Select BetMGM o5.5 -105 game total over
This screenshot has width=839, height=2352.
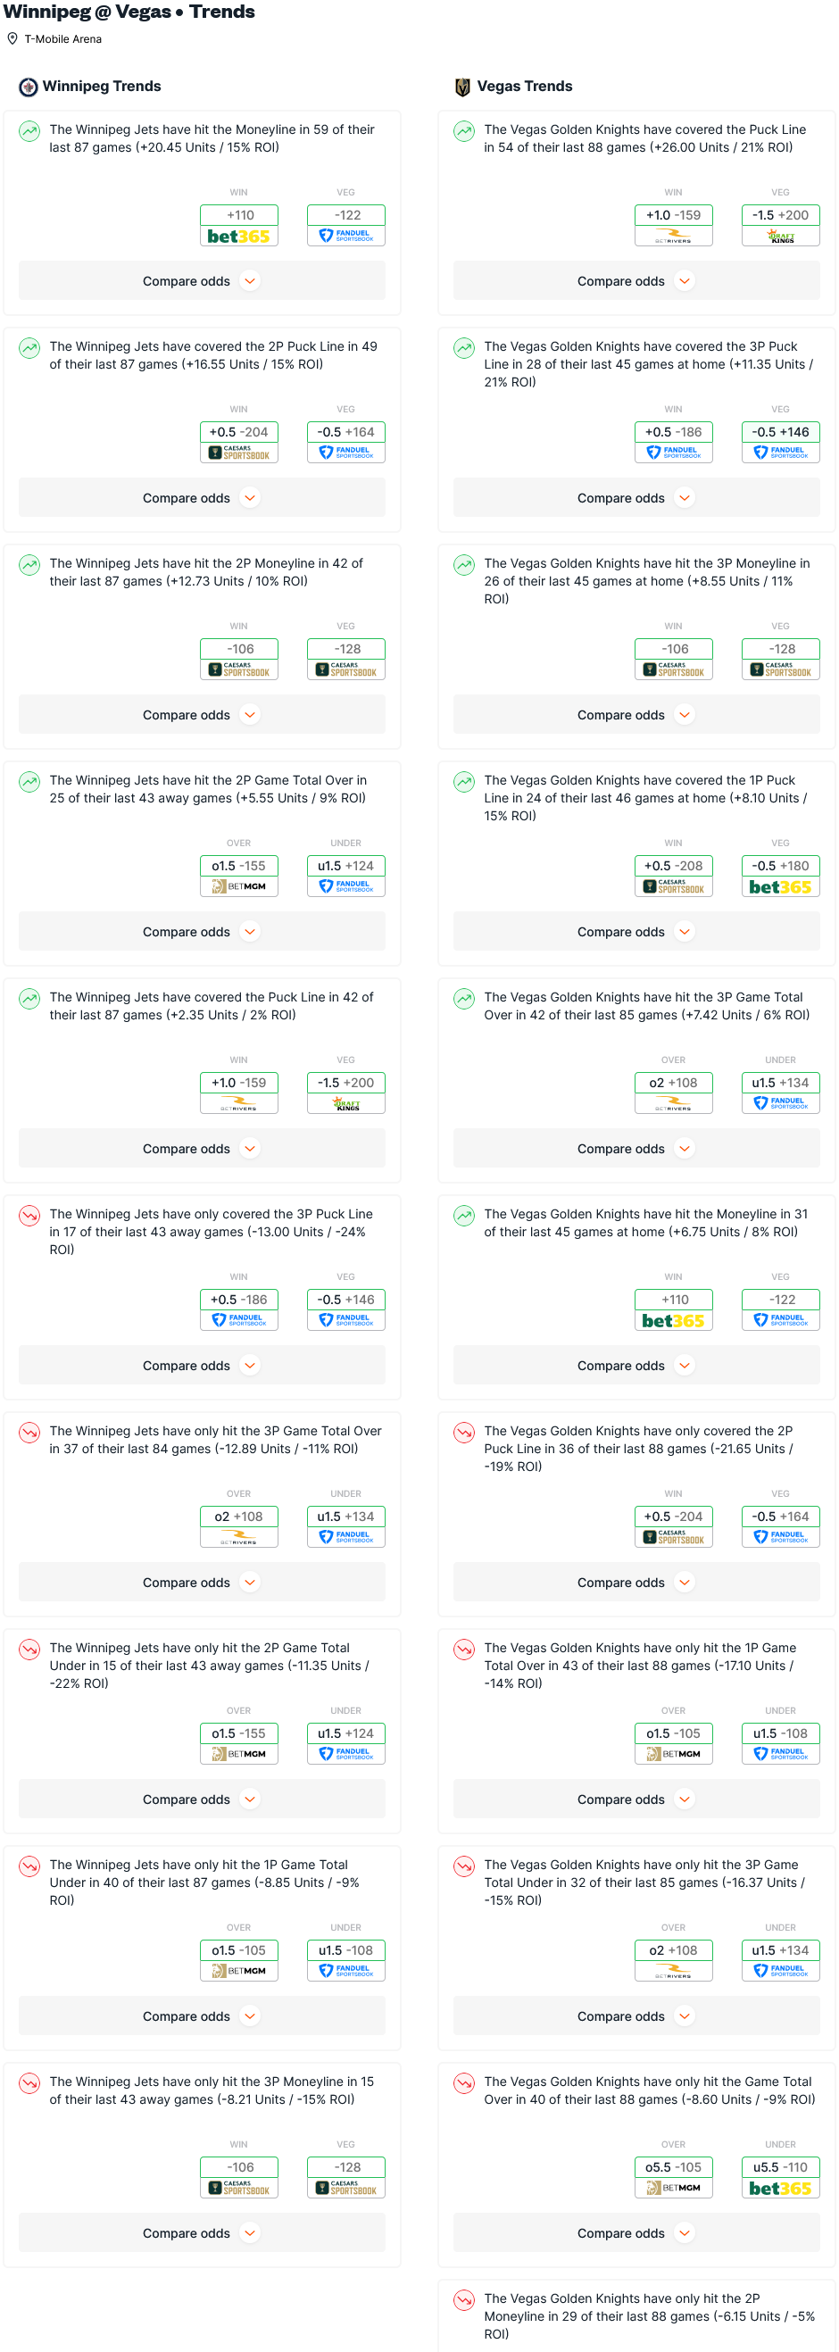pyautogui.click(x=674, y=2177)
